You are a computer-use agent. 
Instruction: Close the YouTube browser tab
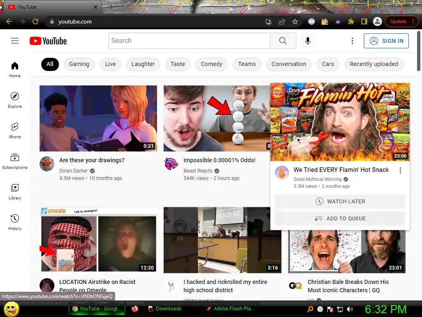tap(96, 7)
